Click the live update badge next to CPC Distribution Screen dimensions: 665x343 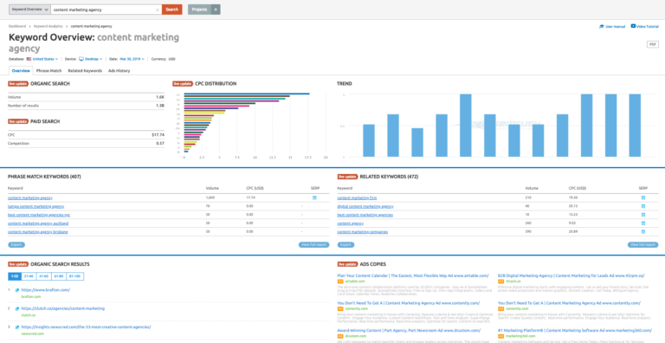pyautogui.click(x=183, y=84)
